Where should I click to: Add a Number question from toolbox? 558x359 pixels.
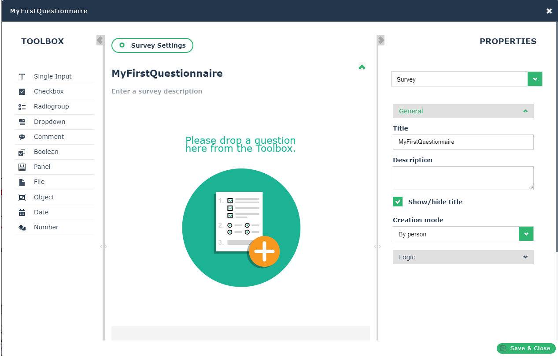46,228
